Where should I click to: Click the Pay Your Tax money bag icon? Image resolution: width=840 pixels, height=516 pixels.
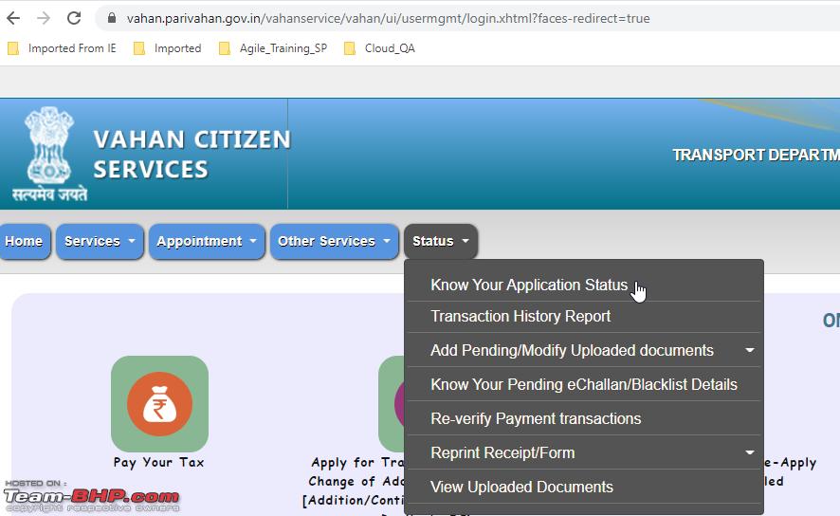tap(159, 403)
